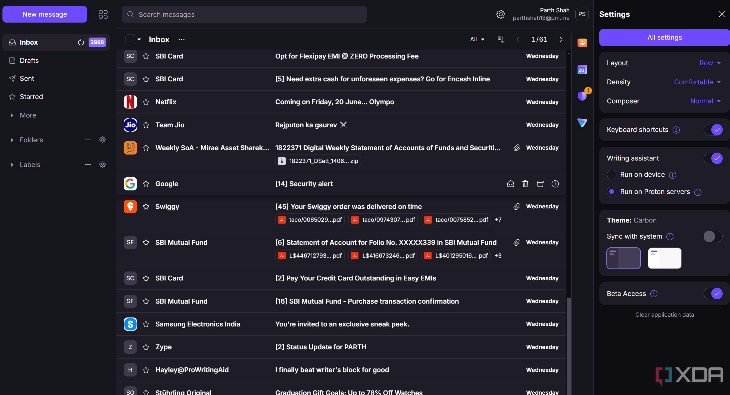730x395 pixels.
Task: Open Composer dropdown set to Normal
Action: click(x=705, y=101)
